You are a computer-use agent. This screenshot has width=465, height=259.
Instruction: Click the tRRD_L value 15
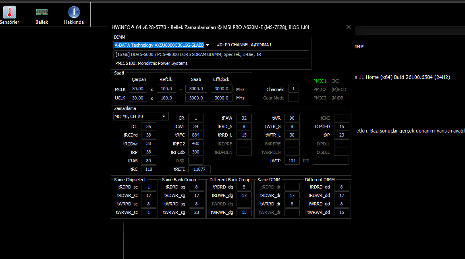(244, 135)
